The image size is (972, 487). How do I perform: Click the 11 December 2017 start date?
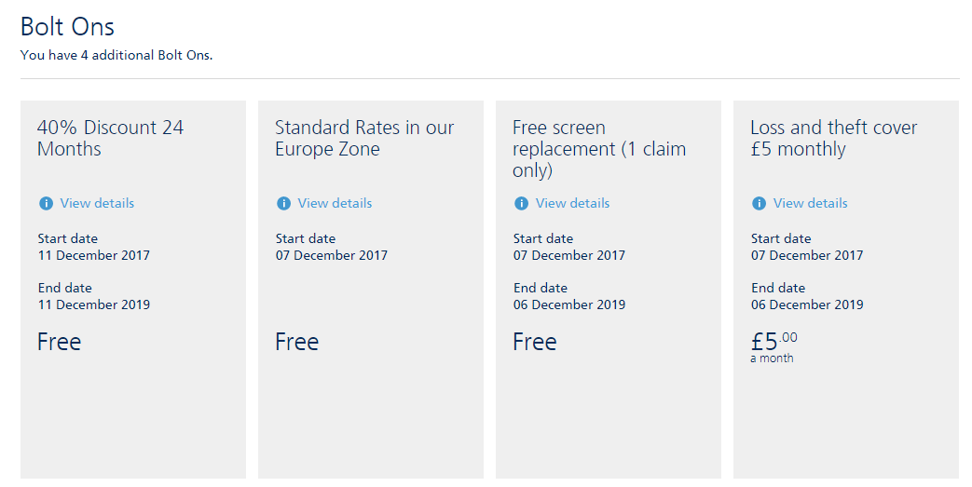[x=93, y=255]
